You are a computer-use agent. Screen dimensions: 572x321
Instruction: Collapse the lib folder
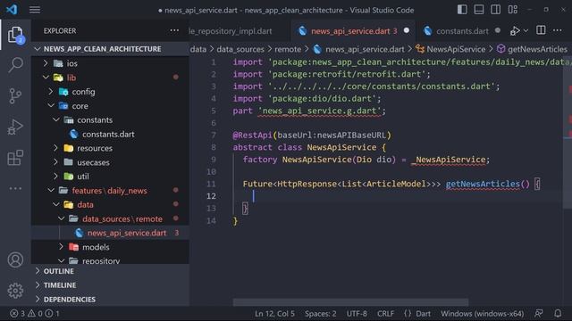[x=109, y=78]
